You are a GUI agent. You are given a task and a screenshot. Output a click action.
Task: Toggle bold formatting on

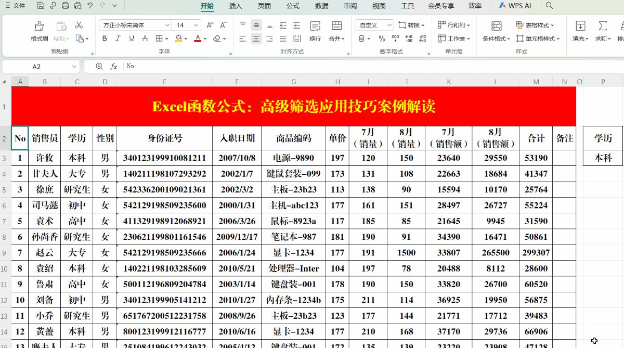click(105, 38)
